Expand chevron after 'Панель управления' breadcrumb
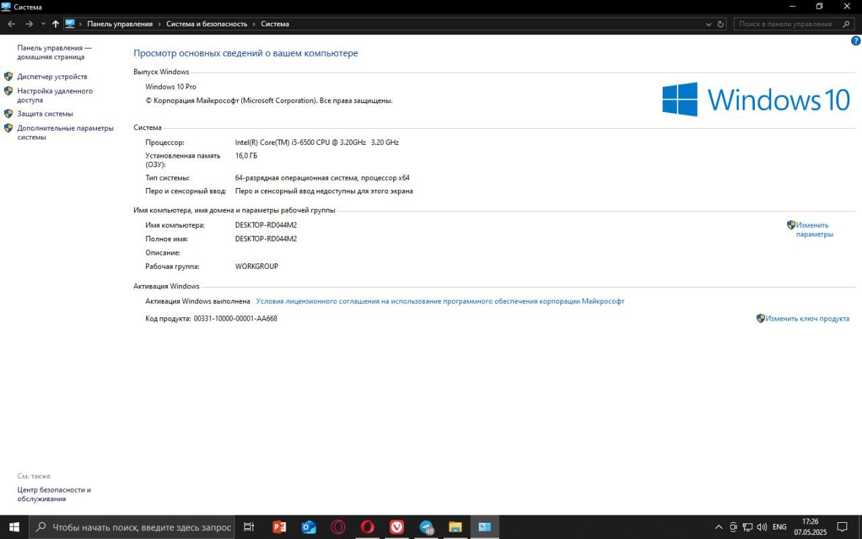This screenshot has height=539, width=862. [160, 24]
